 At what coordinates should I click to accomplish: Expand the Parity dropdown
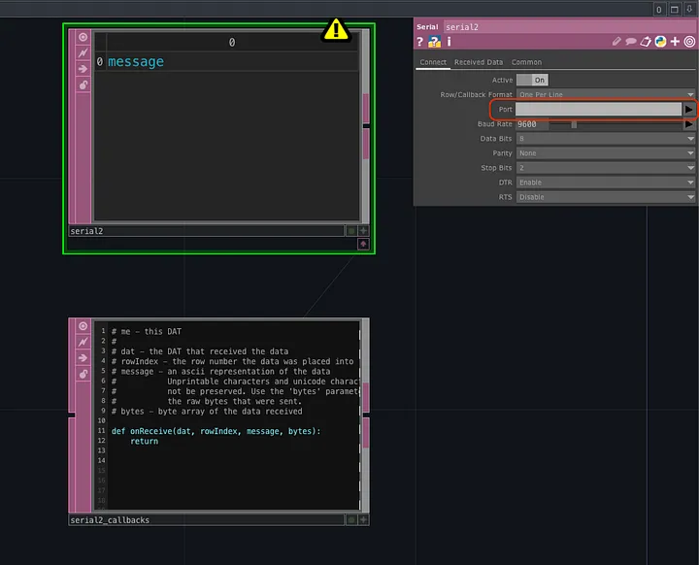(x=606, y=153)
